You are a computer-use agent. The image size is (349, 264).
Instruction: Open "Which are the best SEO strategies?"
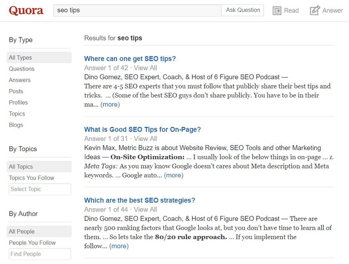pos(140,200)
